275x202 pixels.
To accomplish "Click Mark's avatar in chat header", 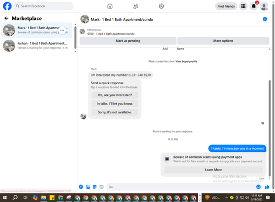I will point(85,19).
